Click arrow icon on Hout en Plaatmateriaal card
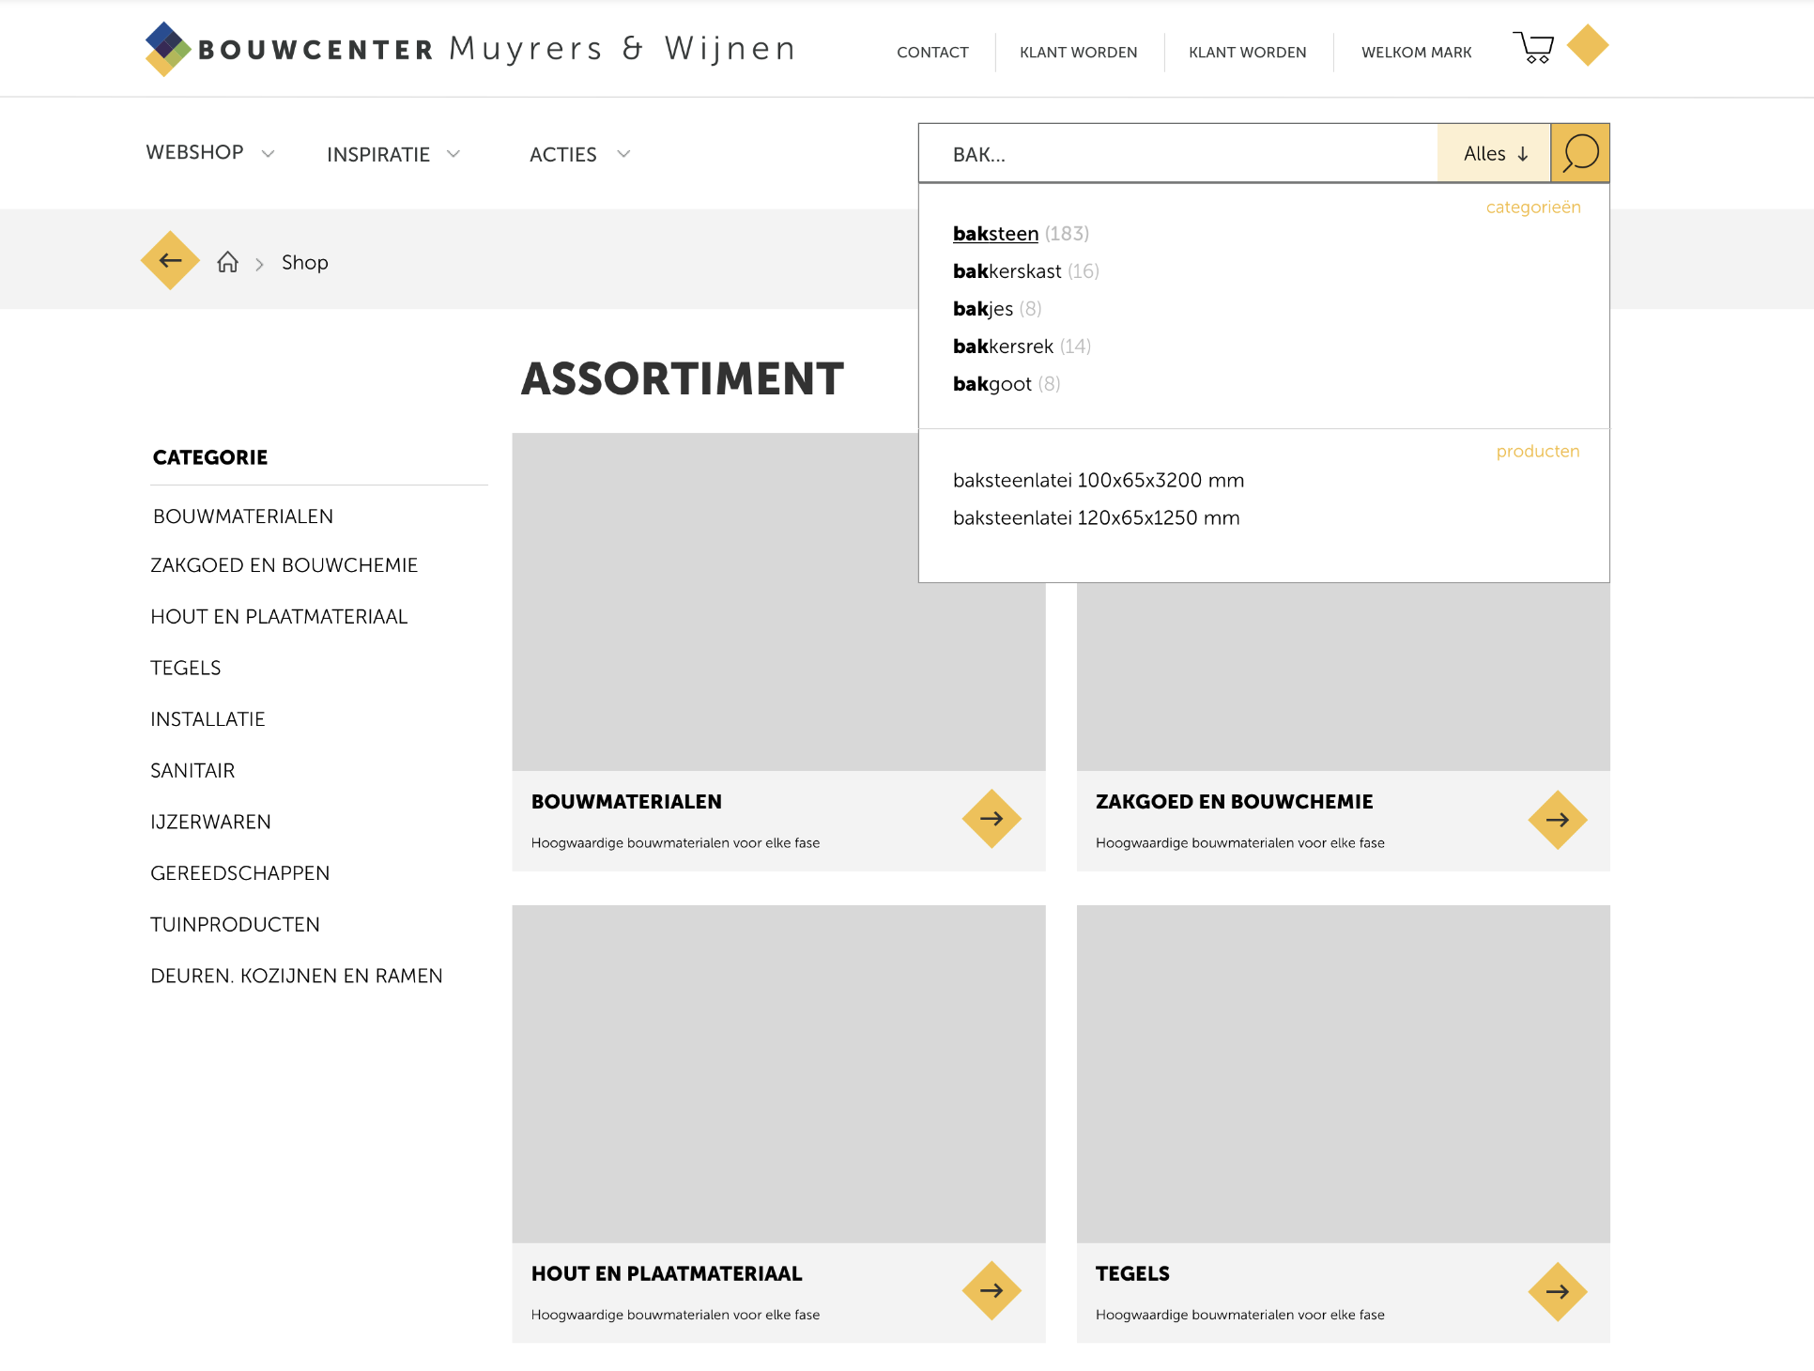The width and height of the screenshot is (1814, 1371). point(992,1291)
